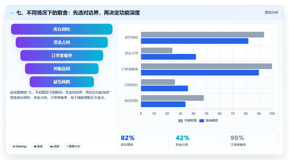Click gray 关键权重 bar for 库存周转
Screen dimensions: 289x160
pos(203,35)
